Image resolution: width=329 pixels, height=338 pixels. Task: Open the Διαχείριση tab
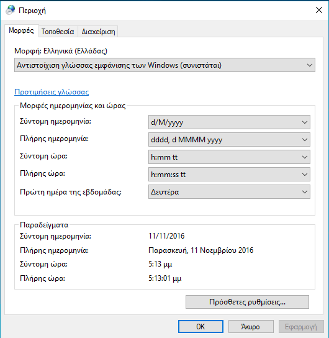[98, 32]
